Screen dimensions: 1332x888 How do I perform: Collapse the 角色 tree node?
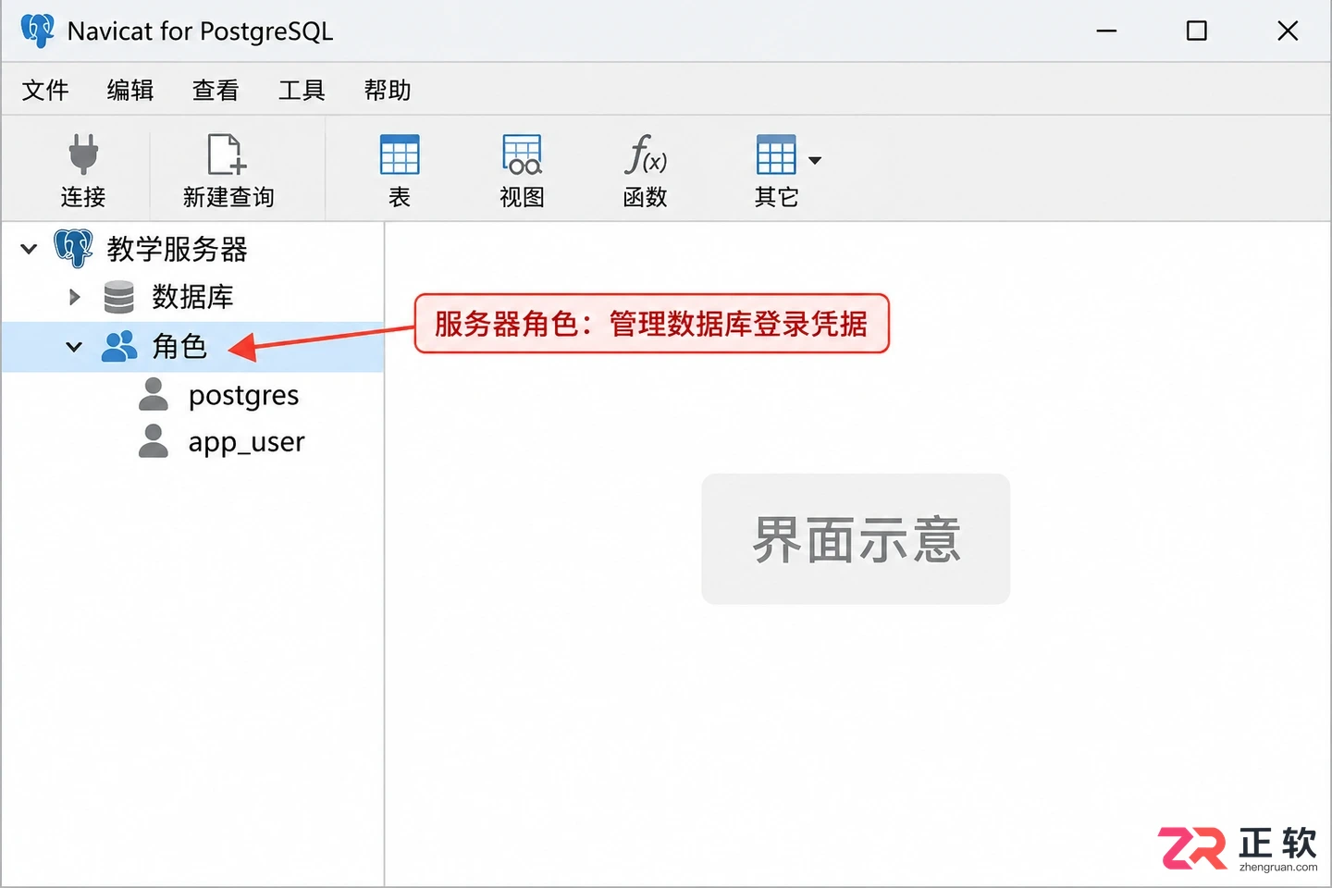74,347
